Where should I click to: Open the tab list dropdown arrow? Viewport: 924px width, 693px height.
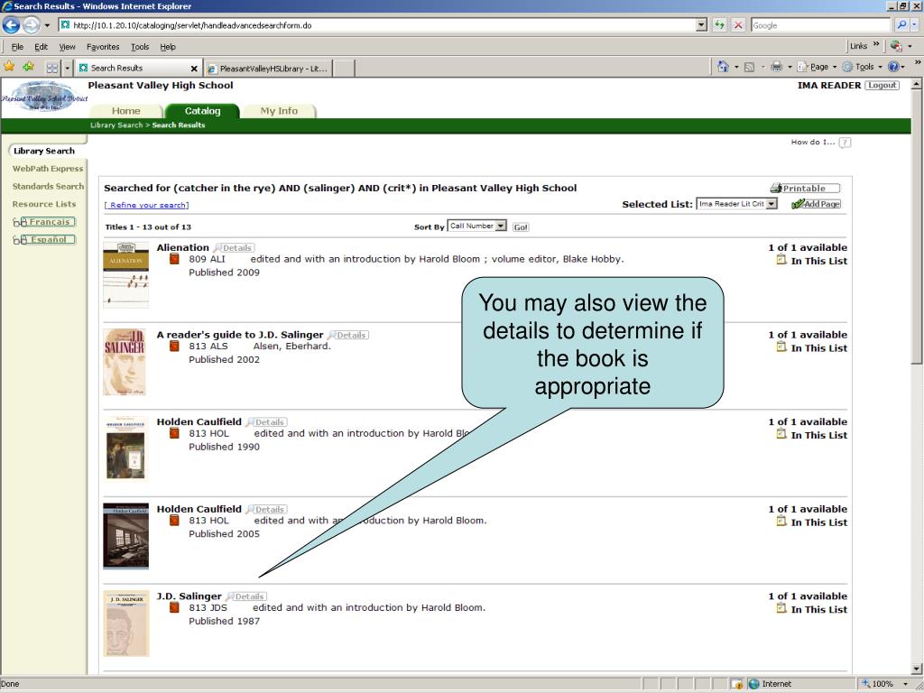[67, 68]
